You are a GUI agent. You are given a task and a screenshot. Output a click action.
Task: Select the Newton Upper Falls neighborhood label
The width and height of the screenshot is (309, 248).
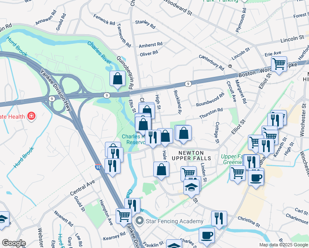(x=191, y=155)
